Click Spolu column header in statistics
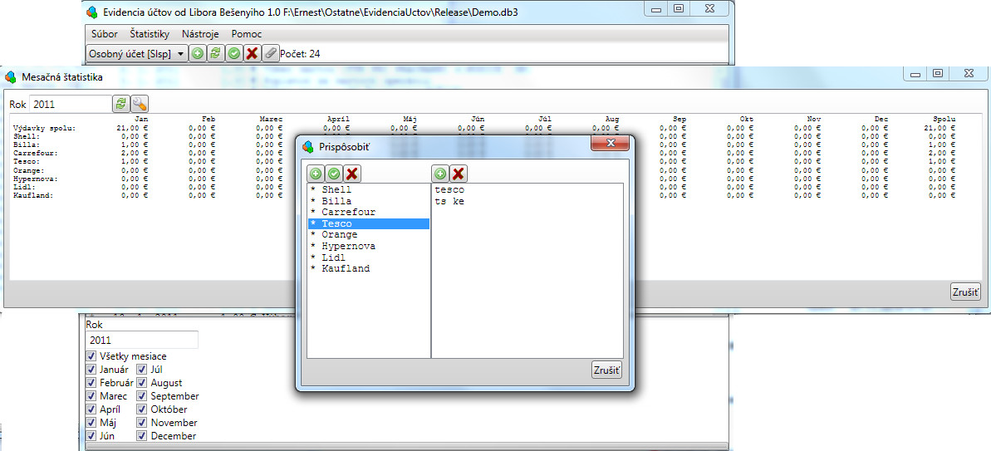The image size is (991, 451). pyautogui.click(x=944, y=119)
